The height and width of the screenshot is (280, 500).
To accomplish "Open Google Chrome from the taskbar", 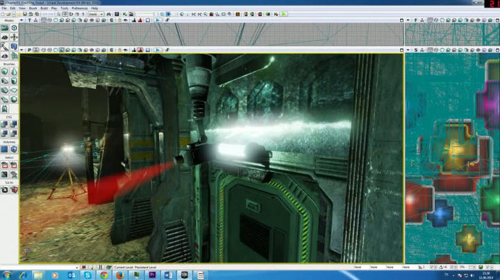I will pos(103,275).
